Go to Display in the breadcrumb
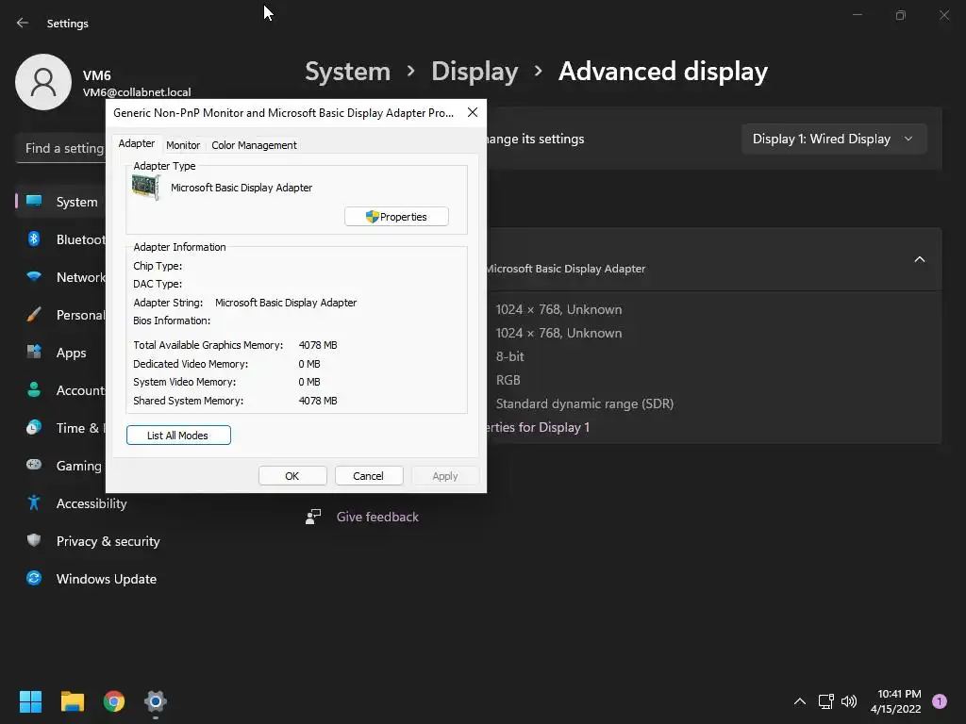This screenshot has height=724, width=966. [475, 72]
